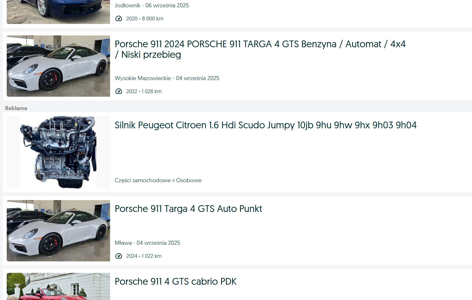Click Jodłownik - 06 września 2025 location text

point(152,5)
